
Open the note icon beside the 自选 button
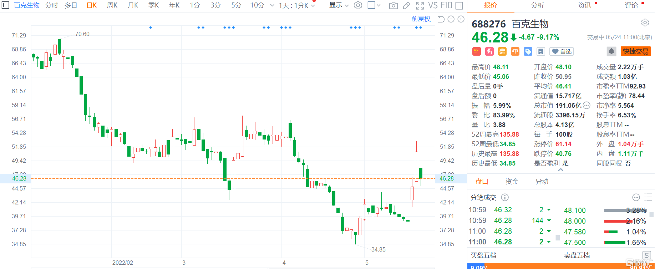(x=541, y=51)
